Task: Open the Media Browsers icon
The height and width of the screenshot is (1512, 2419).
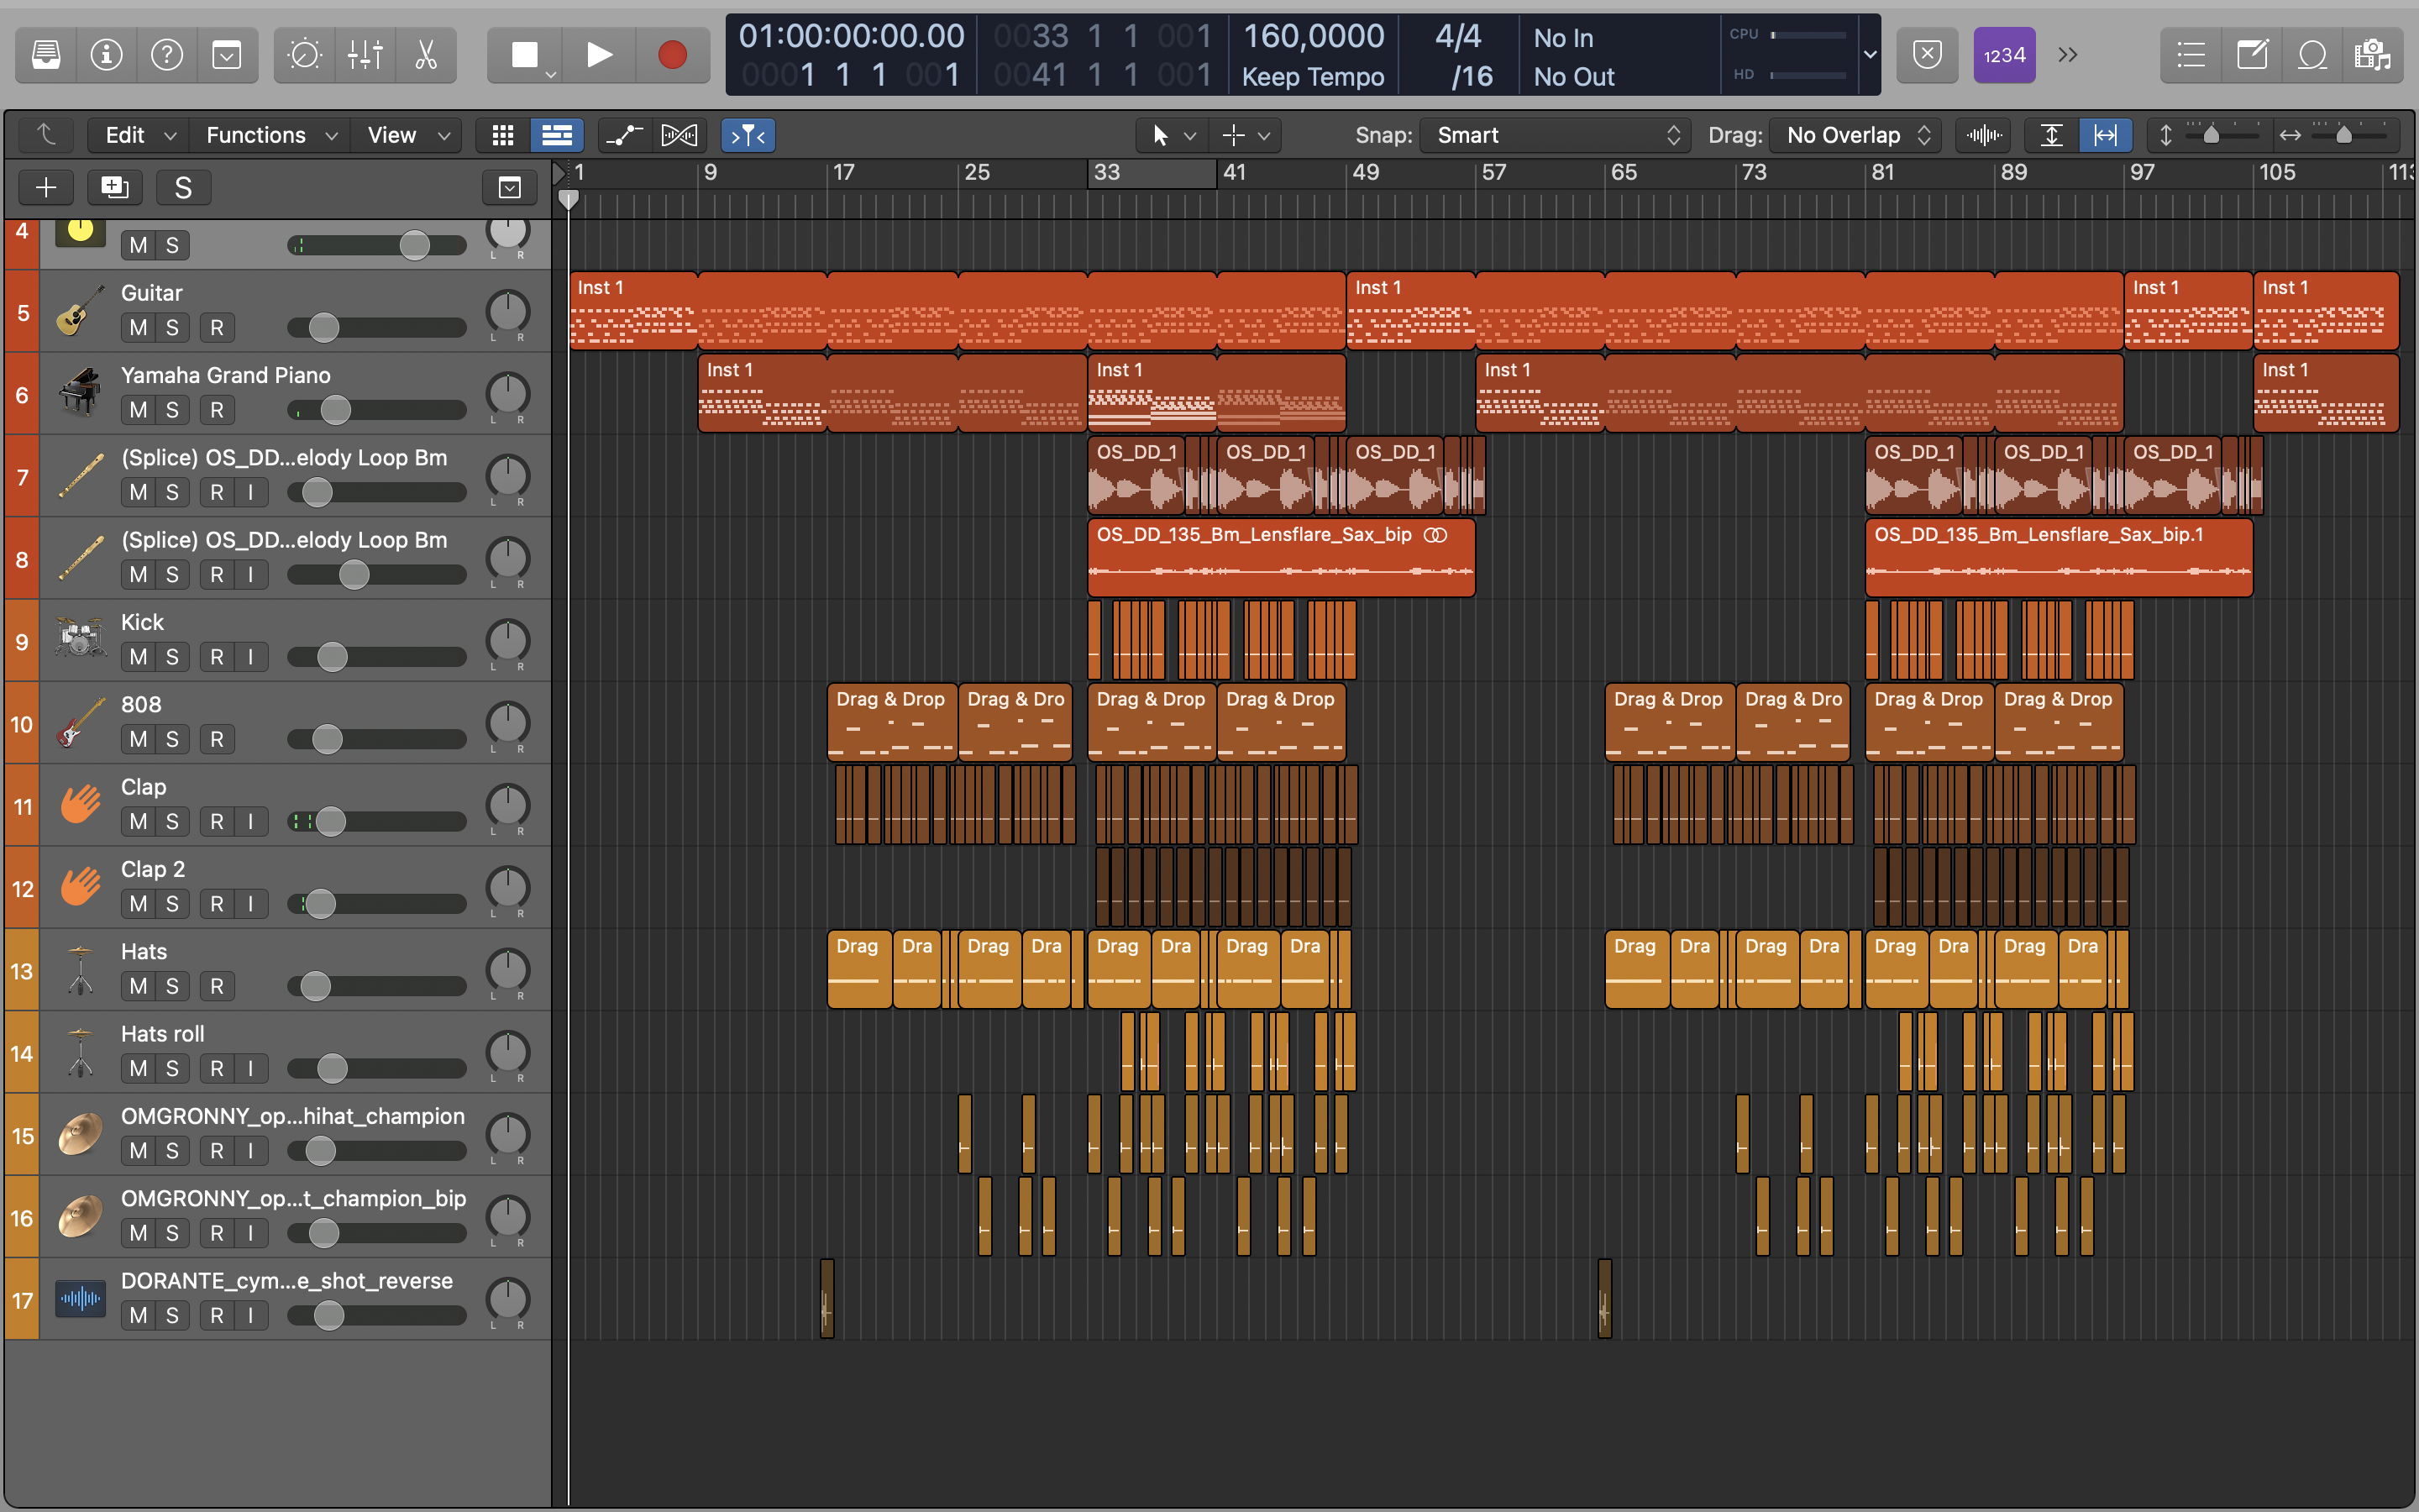Action: click(2372, 55)
